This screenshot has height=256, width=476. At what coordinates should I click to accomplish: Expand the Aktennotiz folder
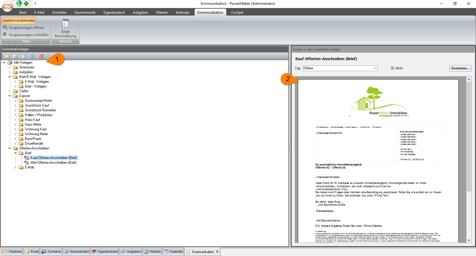click(x=10, y=67)
